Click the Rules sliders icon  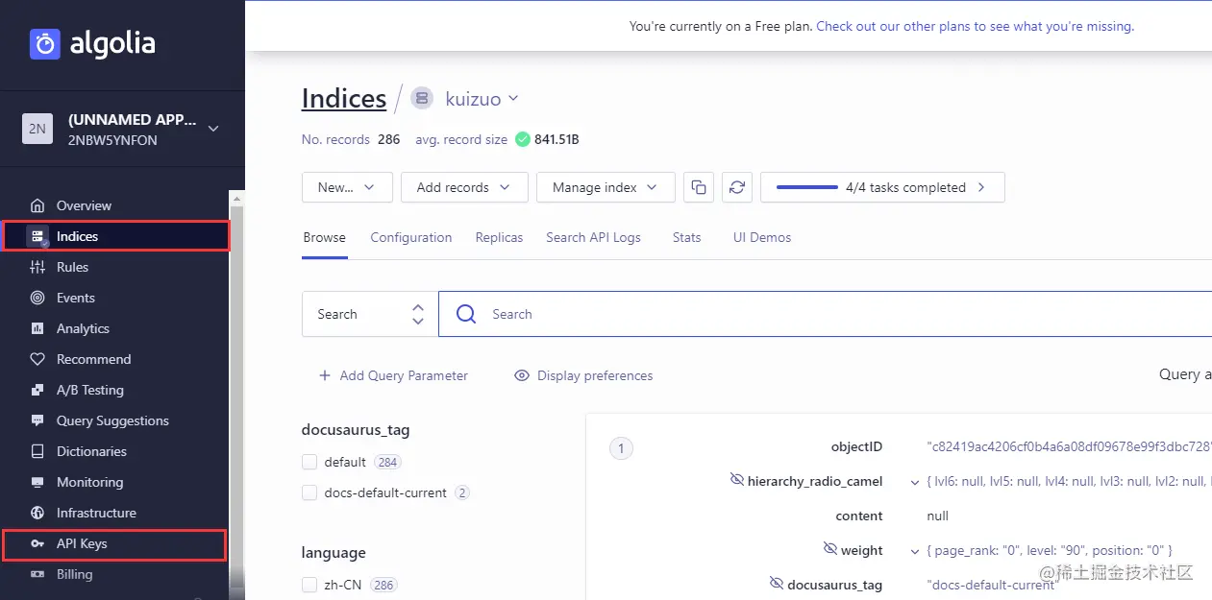(x=37, y=267)
